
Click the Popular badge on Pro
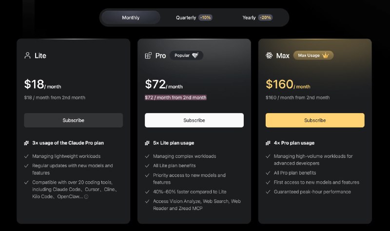coord(186,56)
